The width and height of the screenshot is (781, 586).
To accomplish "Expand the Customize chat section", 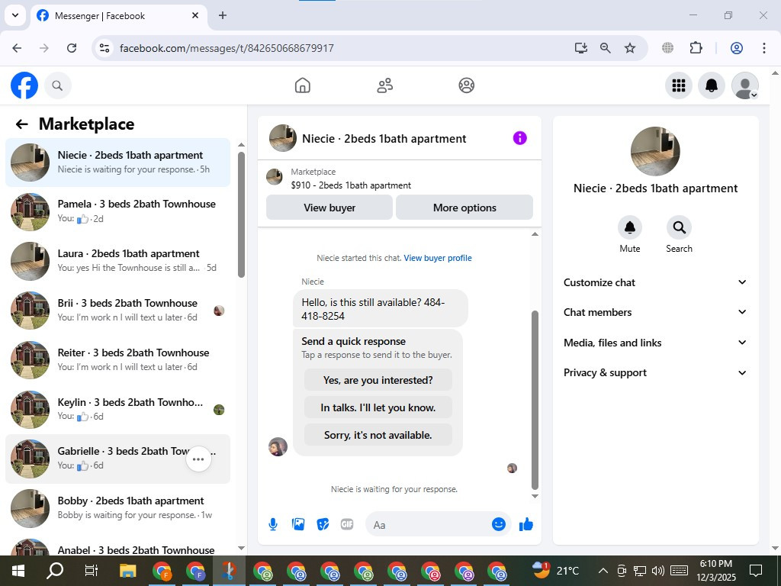I will (655, 282).
